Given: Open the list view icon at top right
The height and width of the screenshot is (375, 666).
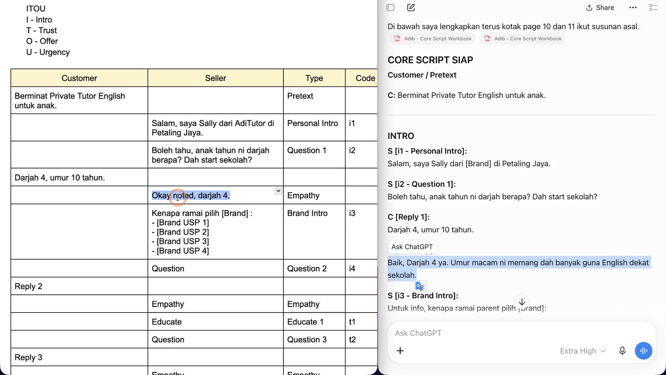Looking at the screenshot, I should pos(653,8).
